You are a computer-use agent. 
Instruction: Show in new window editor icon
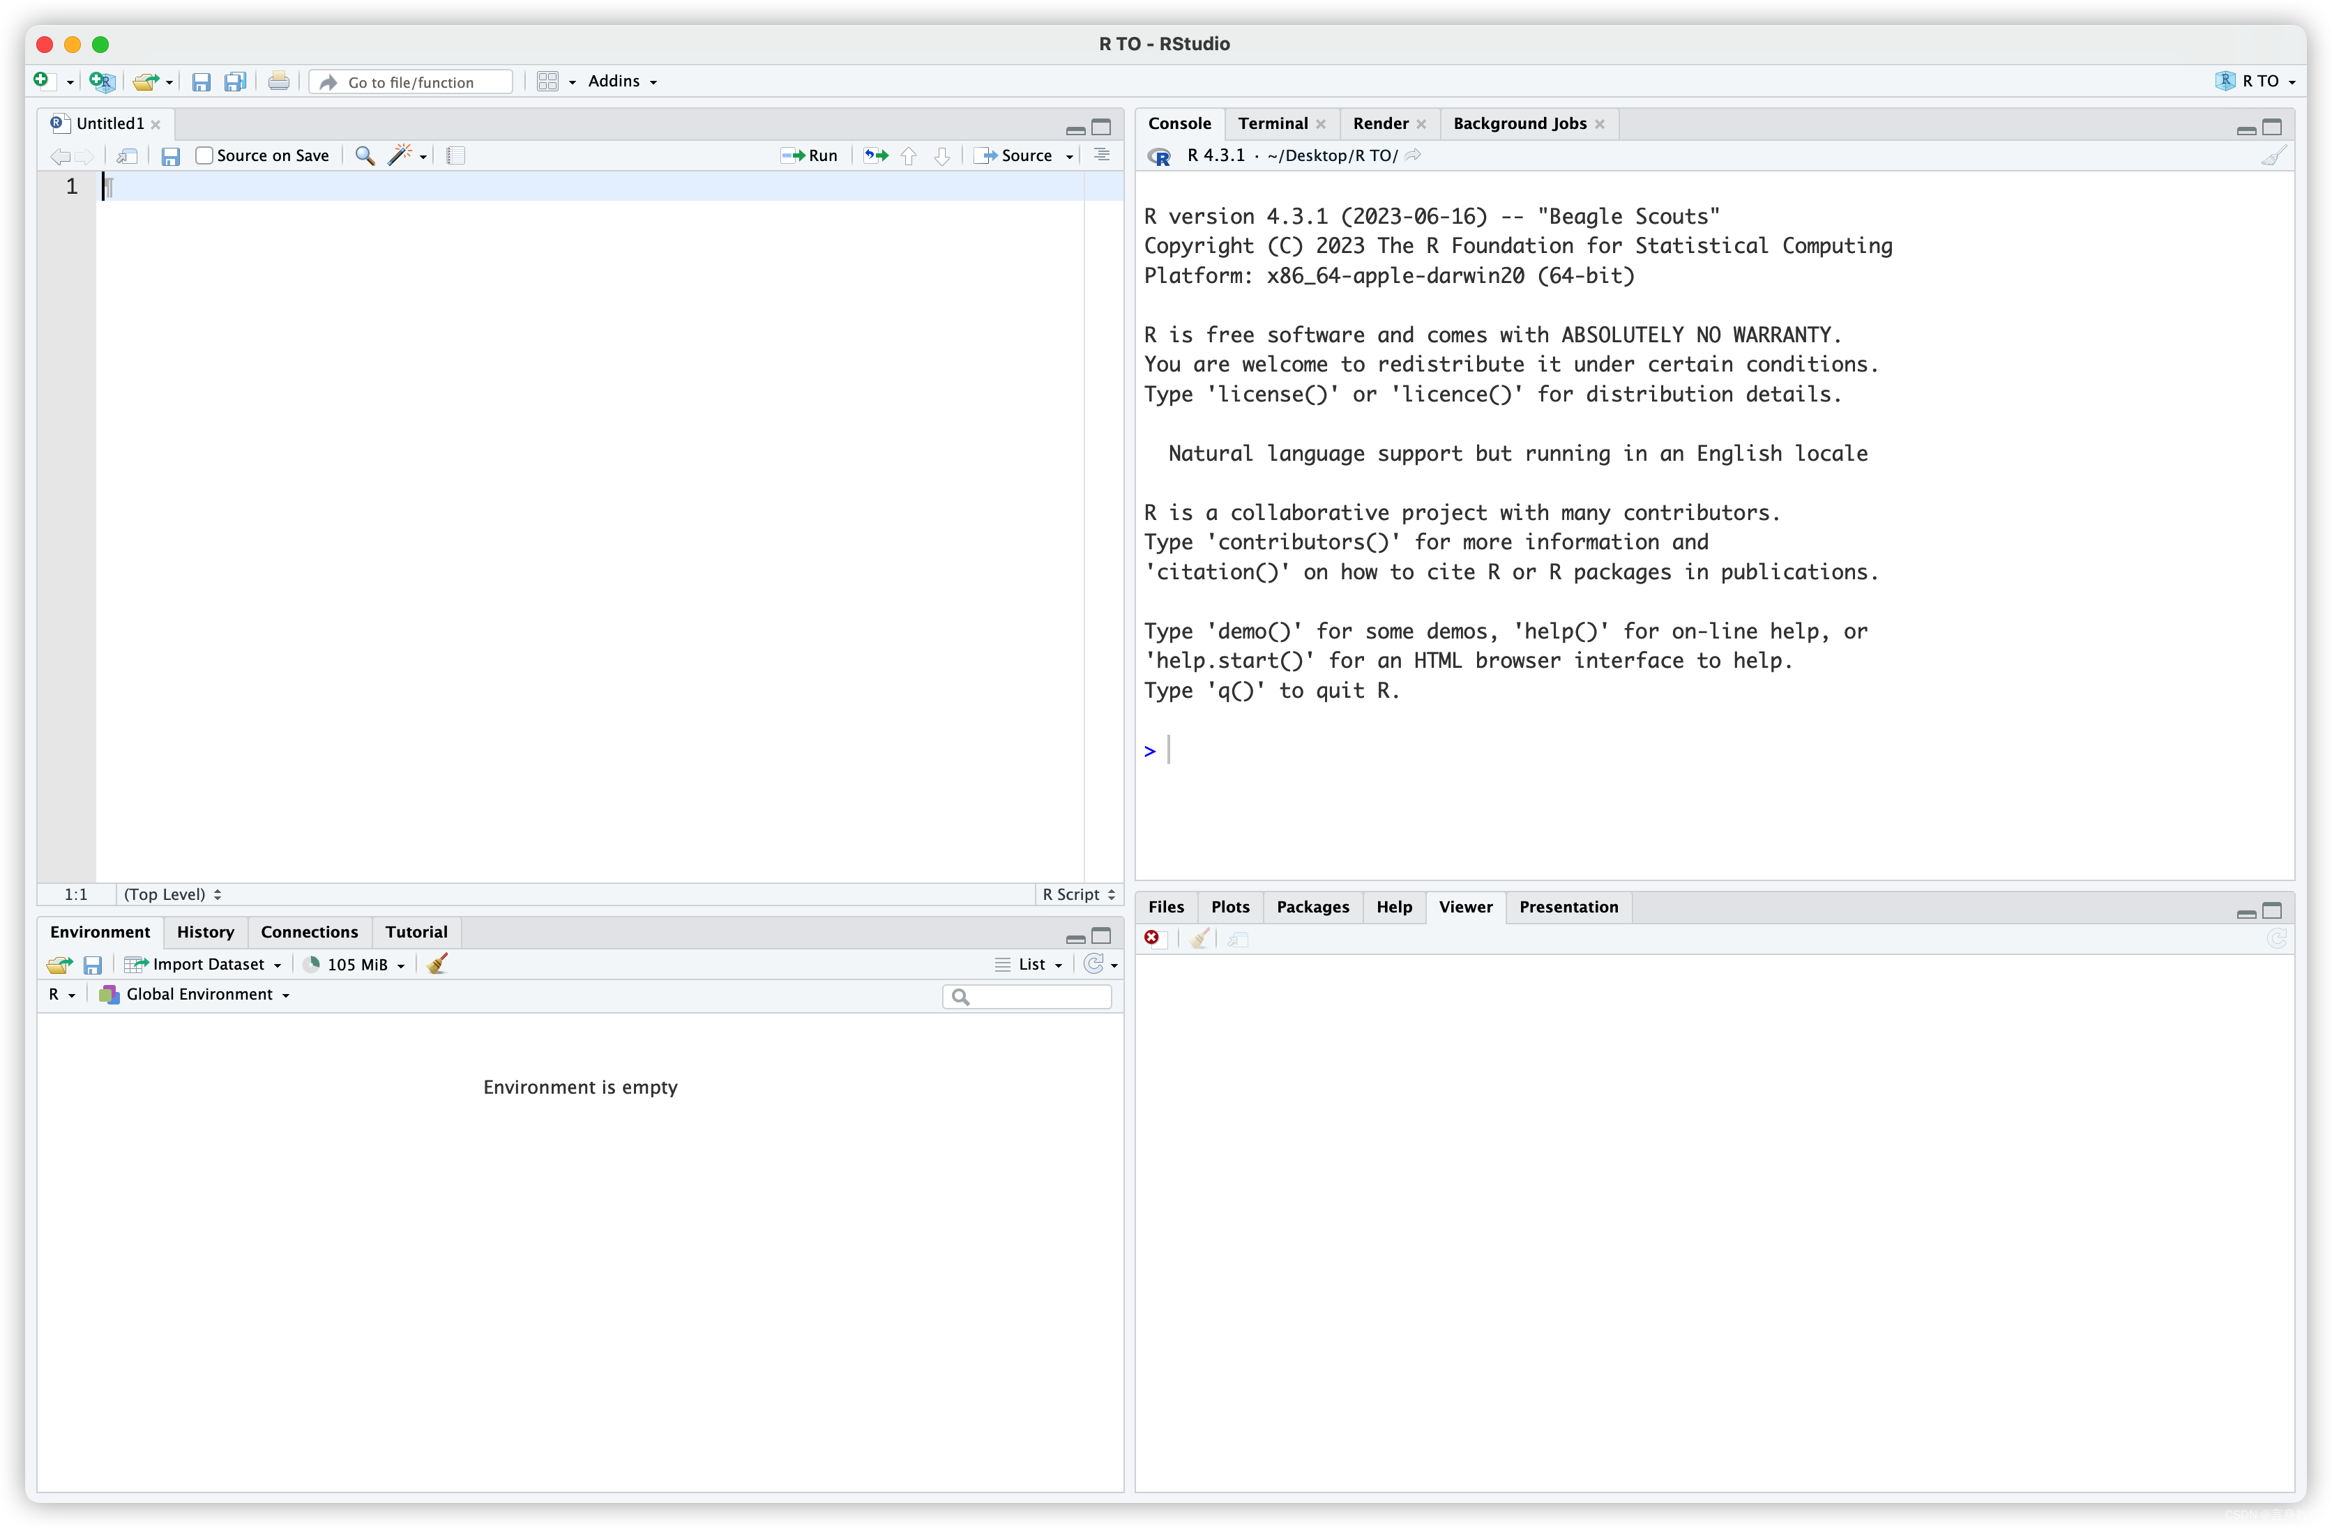(x=126, y=155)
